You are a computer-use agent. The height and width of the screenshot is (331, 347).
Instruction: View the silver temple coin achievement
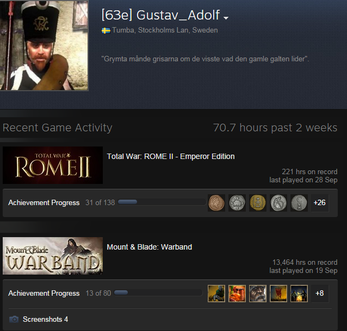click(x=237, y=203)
